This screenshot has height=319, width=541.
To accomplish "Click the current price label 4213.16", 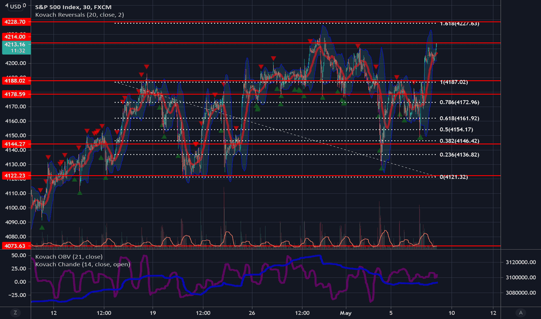I will [x=16, y=47].
